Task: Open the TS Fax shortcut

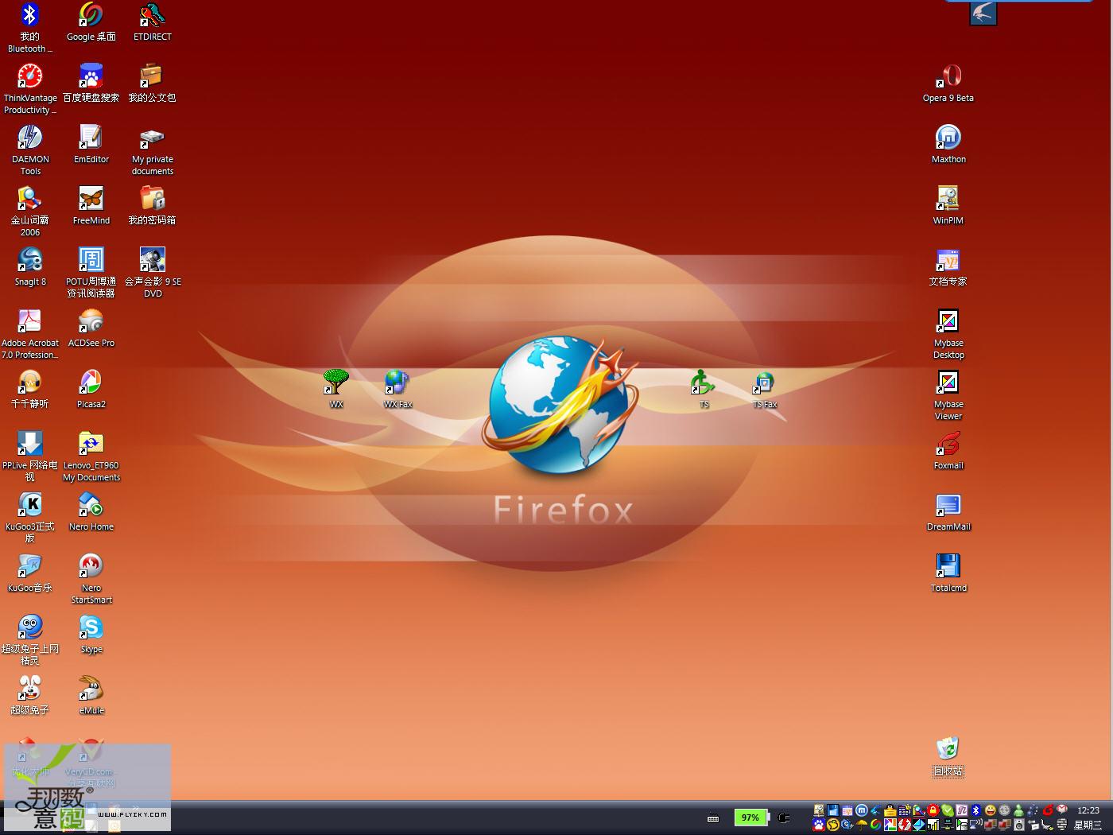Action: tap(764, 390)
